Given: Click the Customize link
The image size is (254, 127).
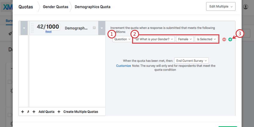Looking at the screenshot, I should (123, 66).
